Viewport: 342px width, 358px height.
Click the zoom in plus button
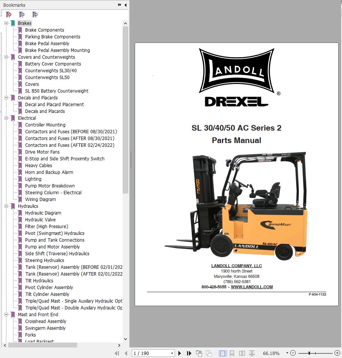337,353
